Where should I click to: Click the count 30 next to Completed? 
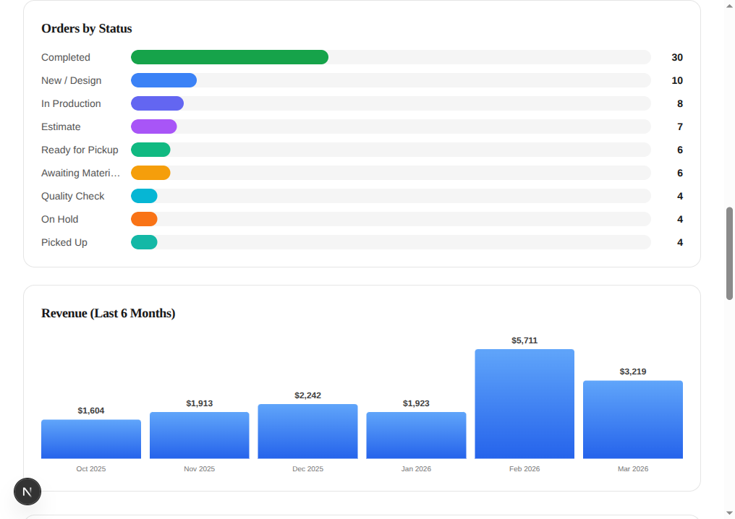677,57
